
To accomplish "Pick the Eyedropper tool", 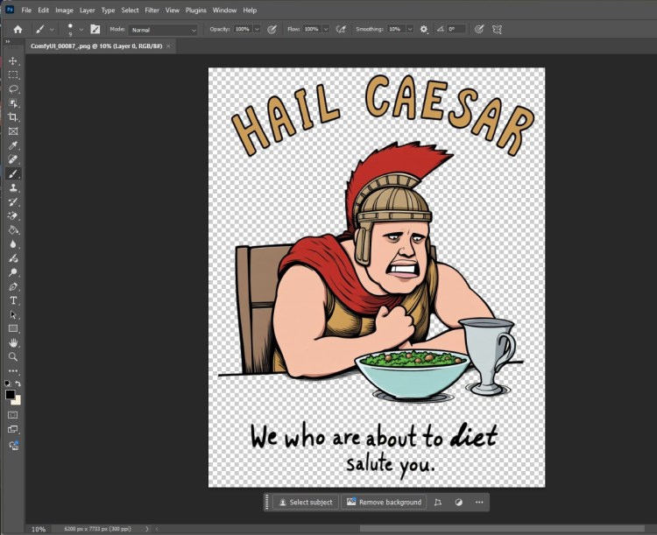I will point(13,145).
